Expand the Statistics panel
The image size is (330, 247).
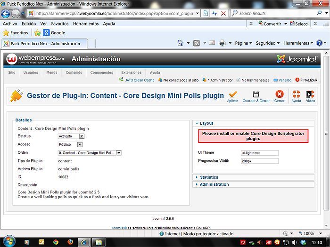tap(254, 177)
